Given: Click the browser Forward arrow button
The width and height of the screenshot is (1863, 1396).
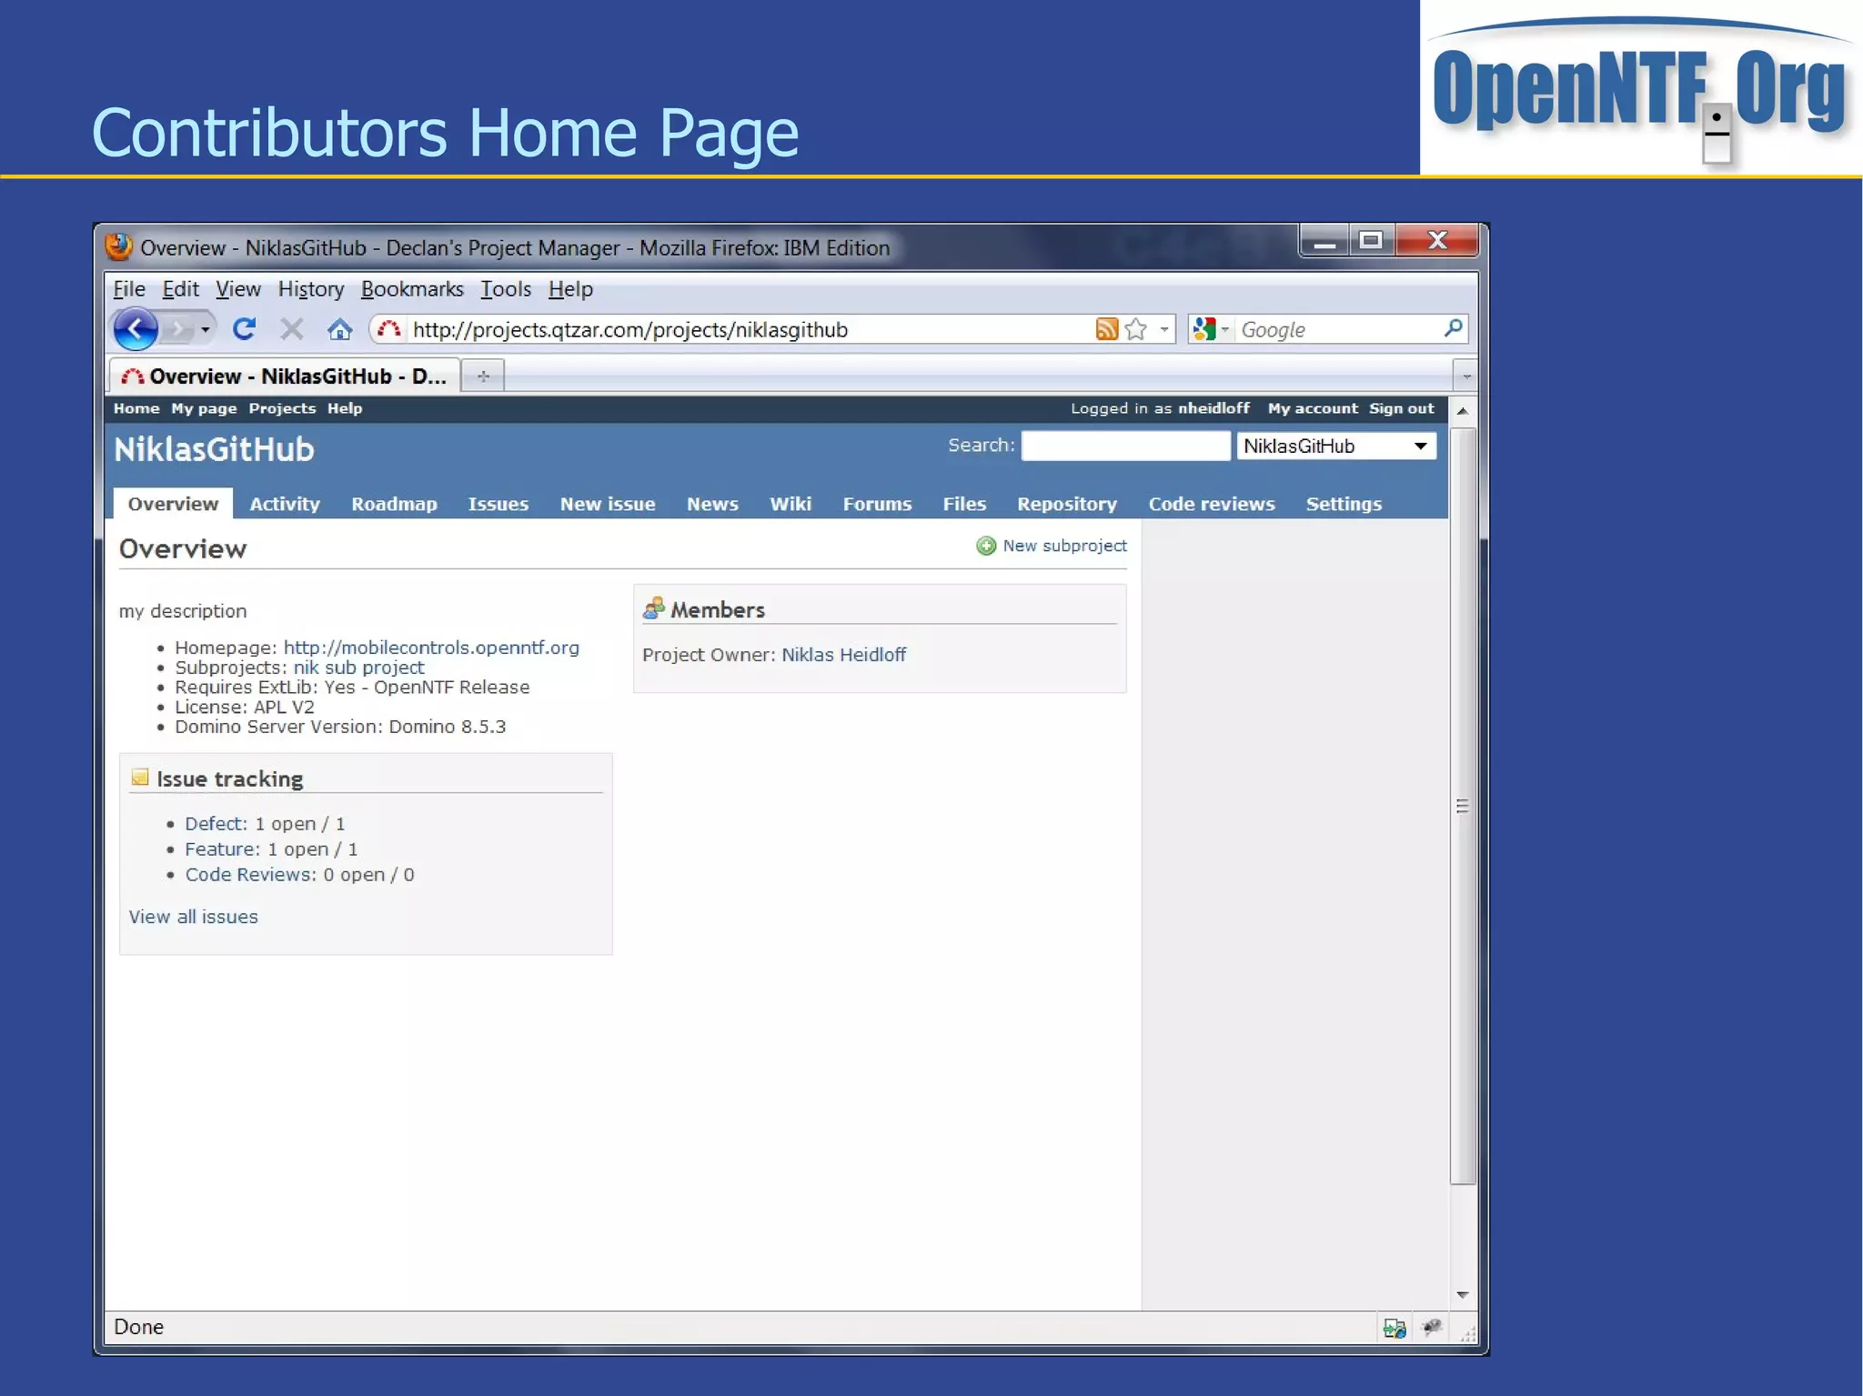Looking at the screenshot, I should point(179,329).
